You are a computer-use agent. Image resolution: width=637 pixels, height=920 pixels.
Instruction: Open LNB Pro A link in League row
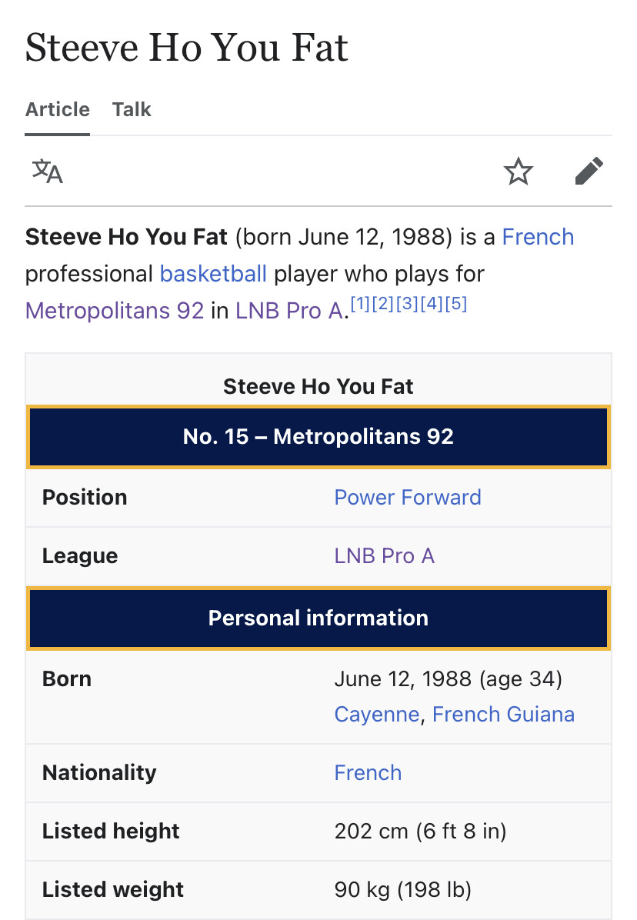click(384, 555)
